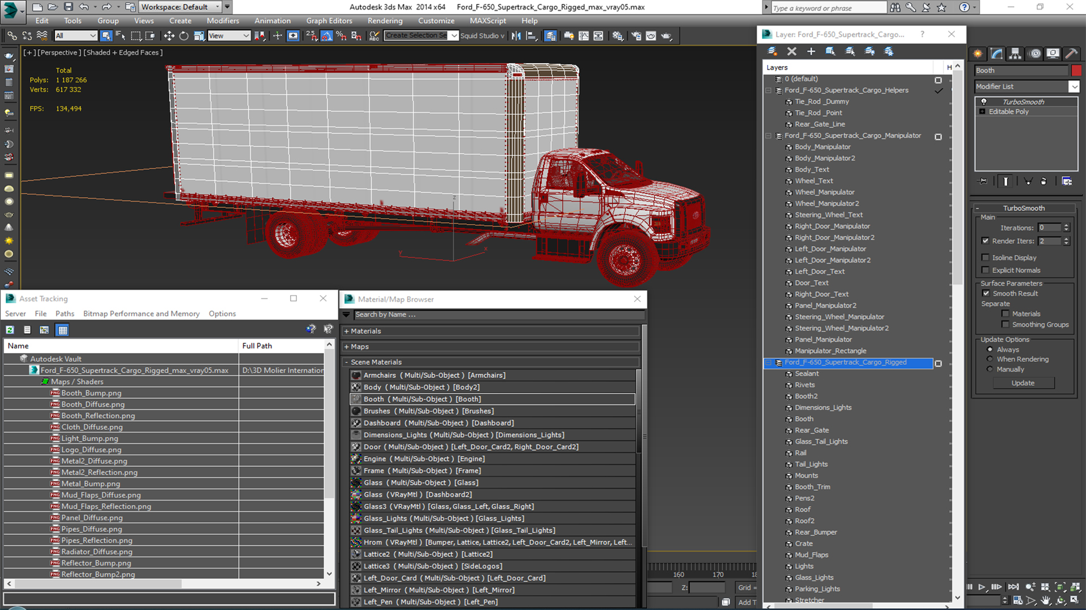This screenshot has height=610, width=1086.
Task: Click the Shaded + Edged Faces viewport label
Action: tap(123, 53)
